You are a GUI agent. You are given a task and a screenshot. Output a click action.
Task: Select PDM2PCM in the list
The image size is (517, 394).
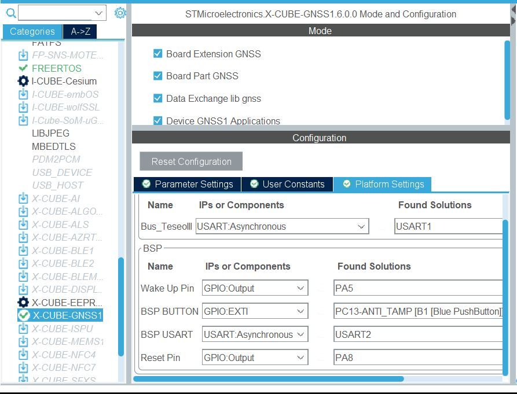pos(56,159)
